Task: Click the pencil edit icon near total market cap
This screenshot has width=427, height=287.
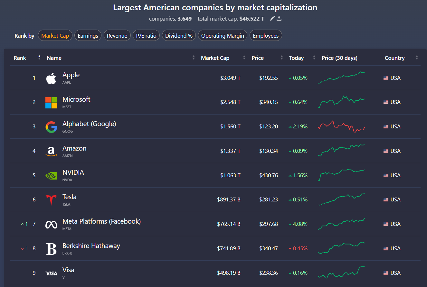Action: click(272, 18)
